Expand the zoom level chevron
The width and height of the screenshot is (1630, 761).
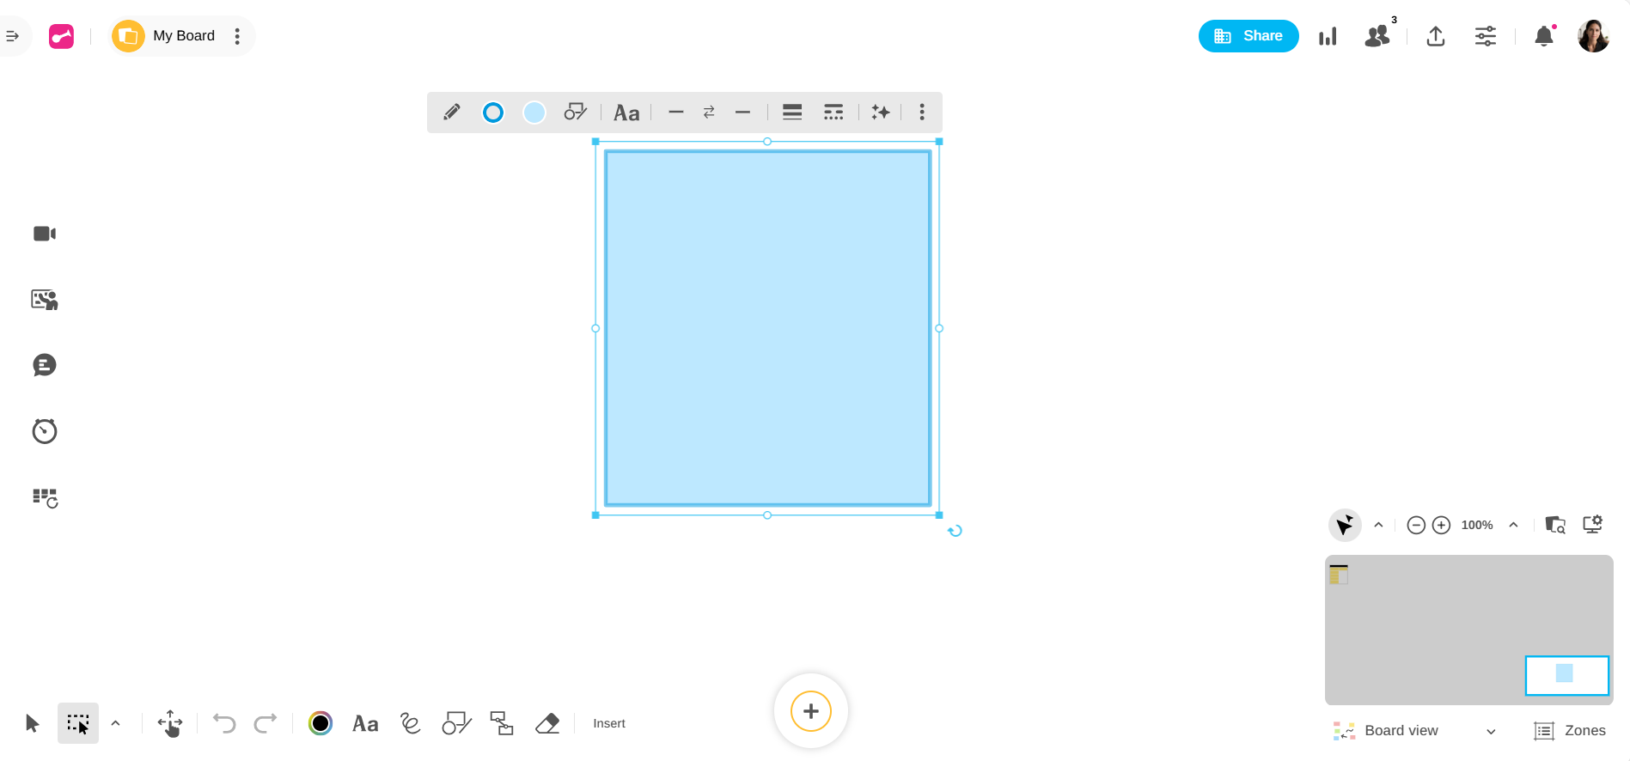click(x=1513, y=525)
